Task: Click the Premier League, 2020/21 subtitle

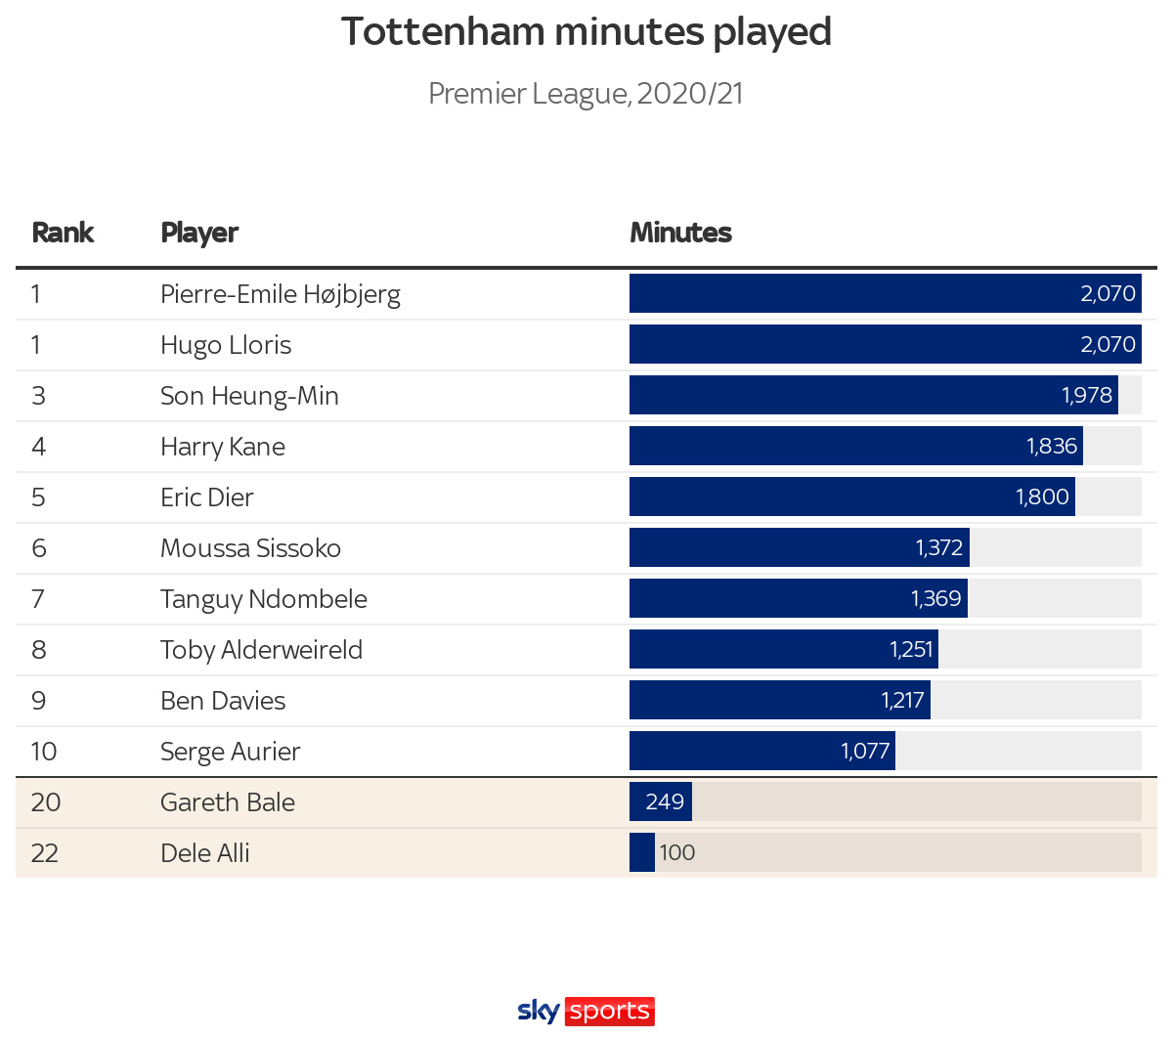Action: pyautogui.click(x=586, y=94)
